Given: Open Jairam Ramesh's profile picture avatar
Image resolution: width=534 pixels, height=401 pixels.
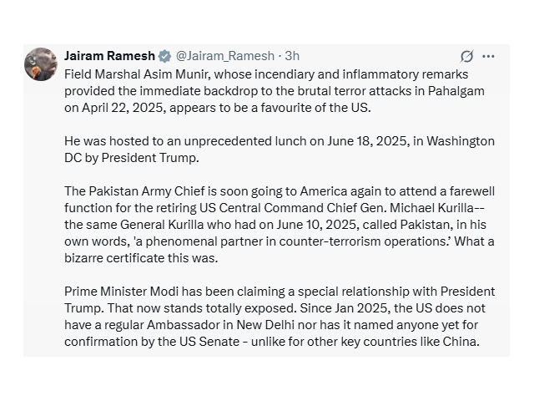Looking at the screenshot, I should tap(41, 64).
